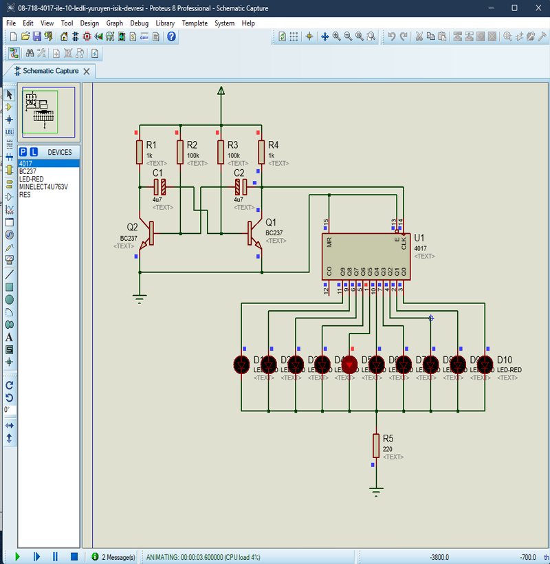
Task: Click the Zoom In magnifier icon
Action: coord(336,36)
